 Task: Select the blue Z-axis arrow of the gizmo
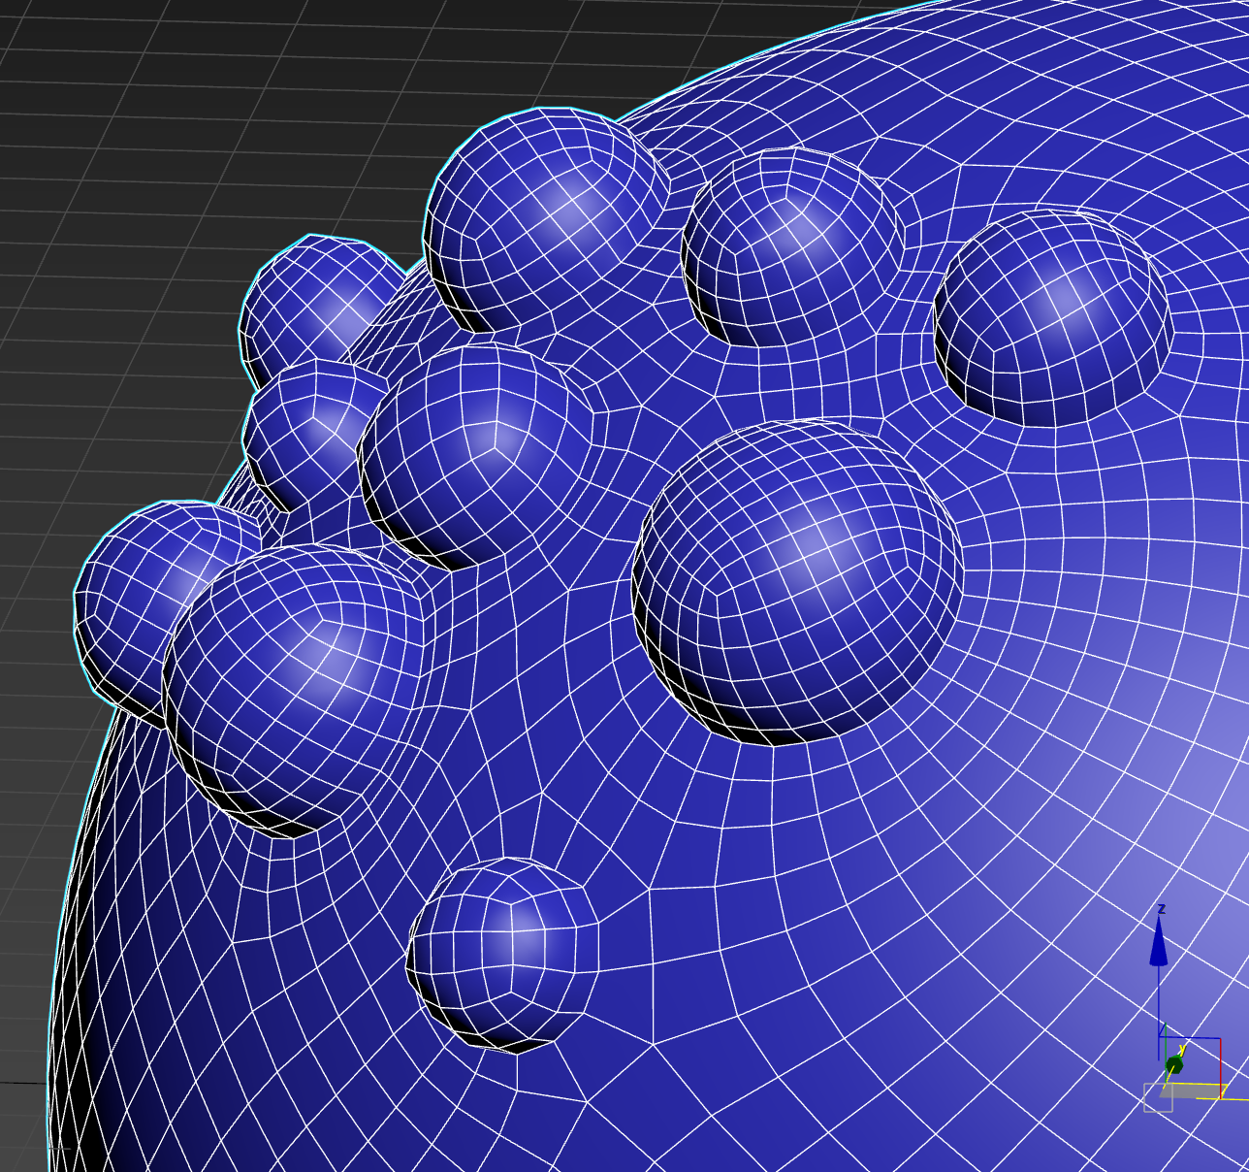pyautogui.click(x=1159, y=943)
